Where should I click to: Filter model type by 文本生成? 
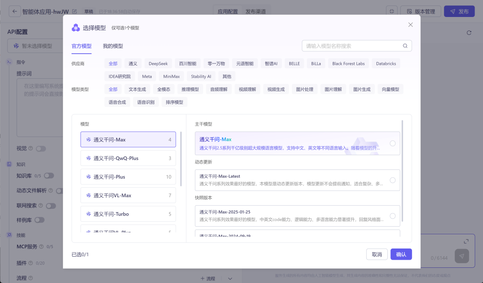point(137,89)
